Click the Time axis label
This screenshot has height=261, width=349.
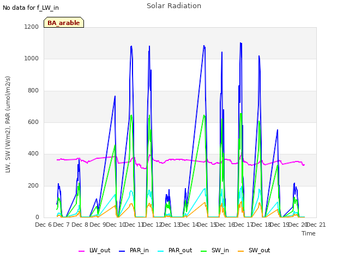coord(309,233)
